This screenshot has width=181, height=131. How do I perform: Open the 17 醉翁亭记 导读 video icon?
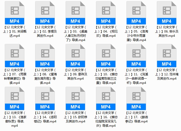coord(136,99)
